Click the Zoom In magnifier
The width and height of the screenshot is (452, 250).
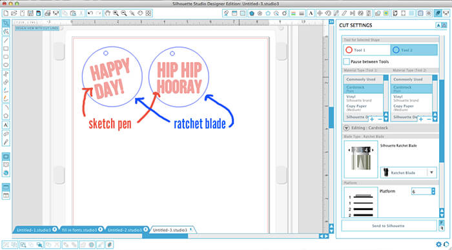(116, 13)
